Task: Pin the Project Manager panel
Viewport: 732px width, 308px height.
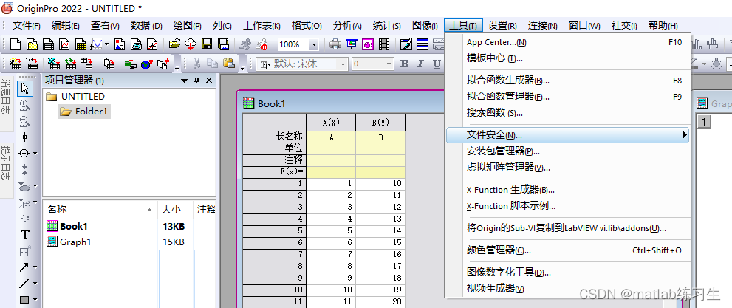Action: (196, 81)
